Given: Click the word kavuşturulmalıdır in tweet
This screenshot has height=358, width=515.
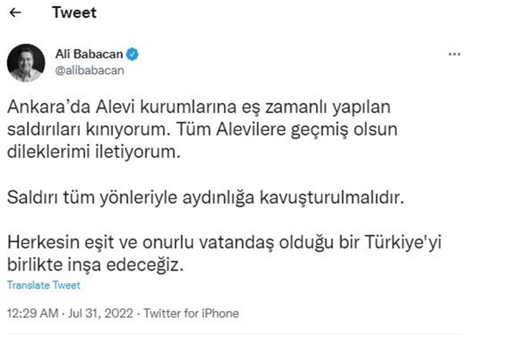Looking at the screenshot, I should (x=332, y=198).
